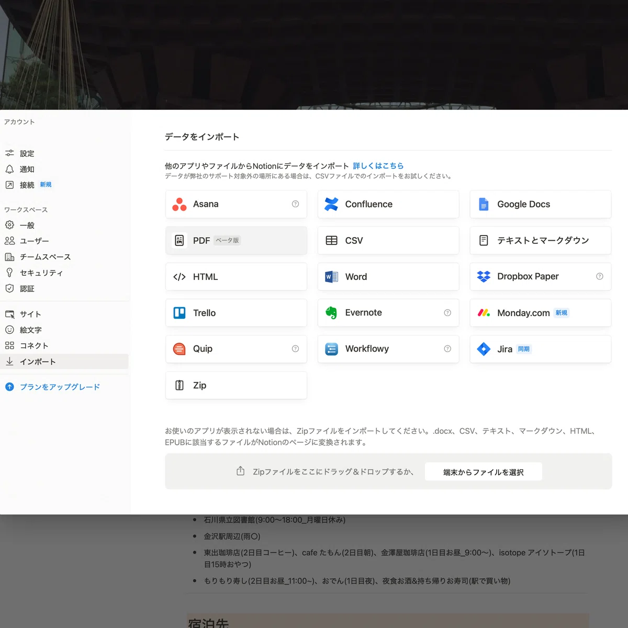This screenshot has height=628, width=628.
Task: Open 通知 settings
Action: [64, 169]
